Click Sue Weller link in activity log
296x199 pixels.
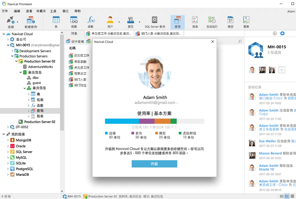point(267,141)
